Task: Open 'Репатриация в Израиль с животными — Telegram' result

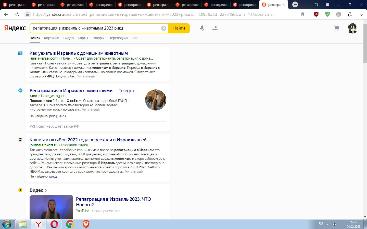Action: (83, 91)
